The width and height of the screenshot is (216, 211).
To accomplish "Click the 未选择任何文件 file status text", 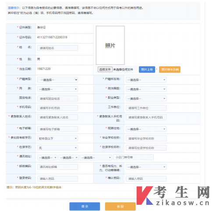I will [123, 70].
